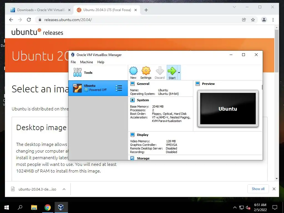
Task: Open a new Chrome tab
Action: [146, 10]
